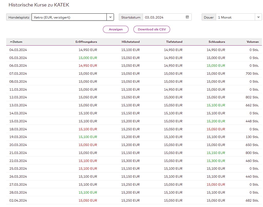263x207 pixels.
Task: Select the 04.03.2024 date row
Action: pyautogui.click(x=18, y=50)
